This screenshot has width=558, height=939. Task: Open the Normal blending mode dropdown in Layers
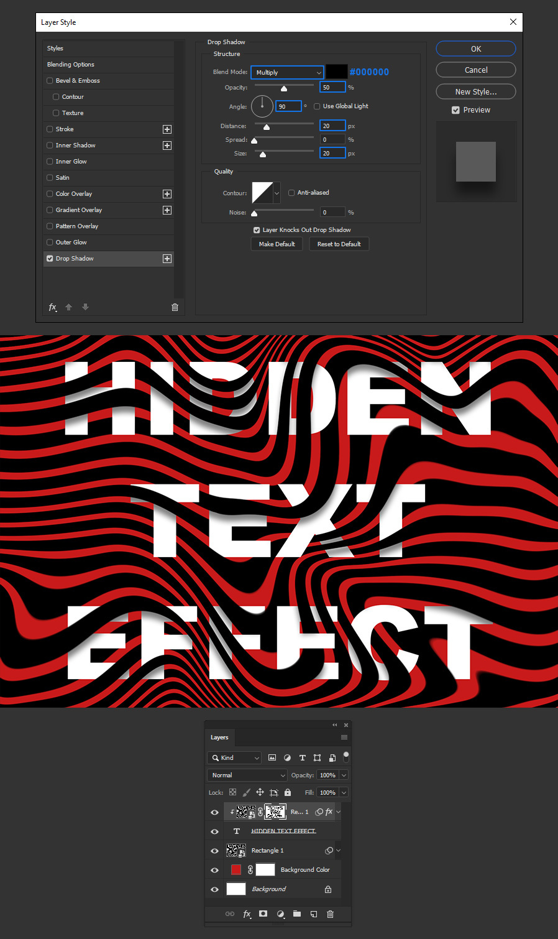[x=247, y=775]
